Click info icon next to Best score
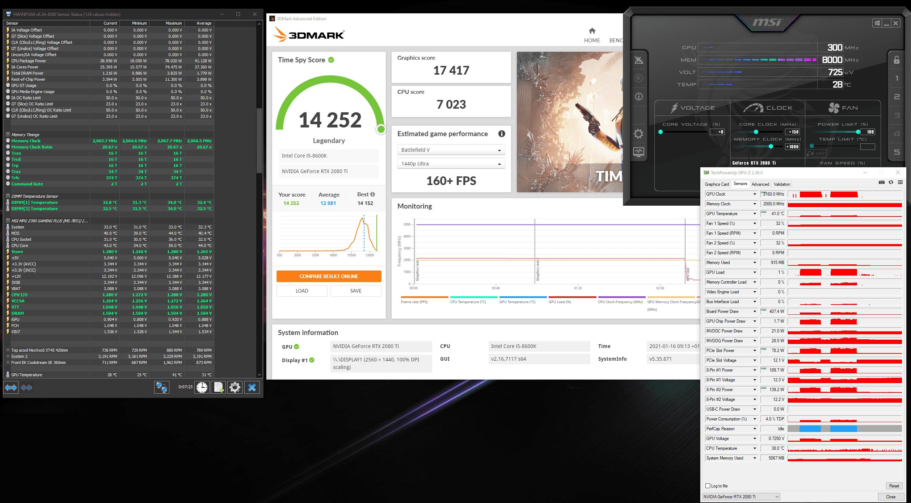The height and width of the screenshot is (503, 911). tap(372, 194)
